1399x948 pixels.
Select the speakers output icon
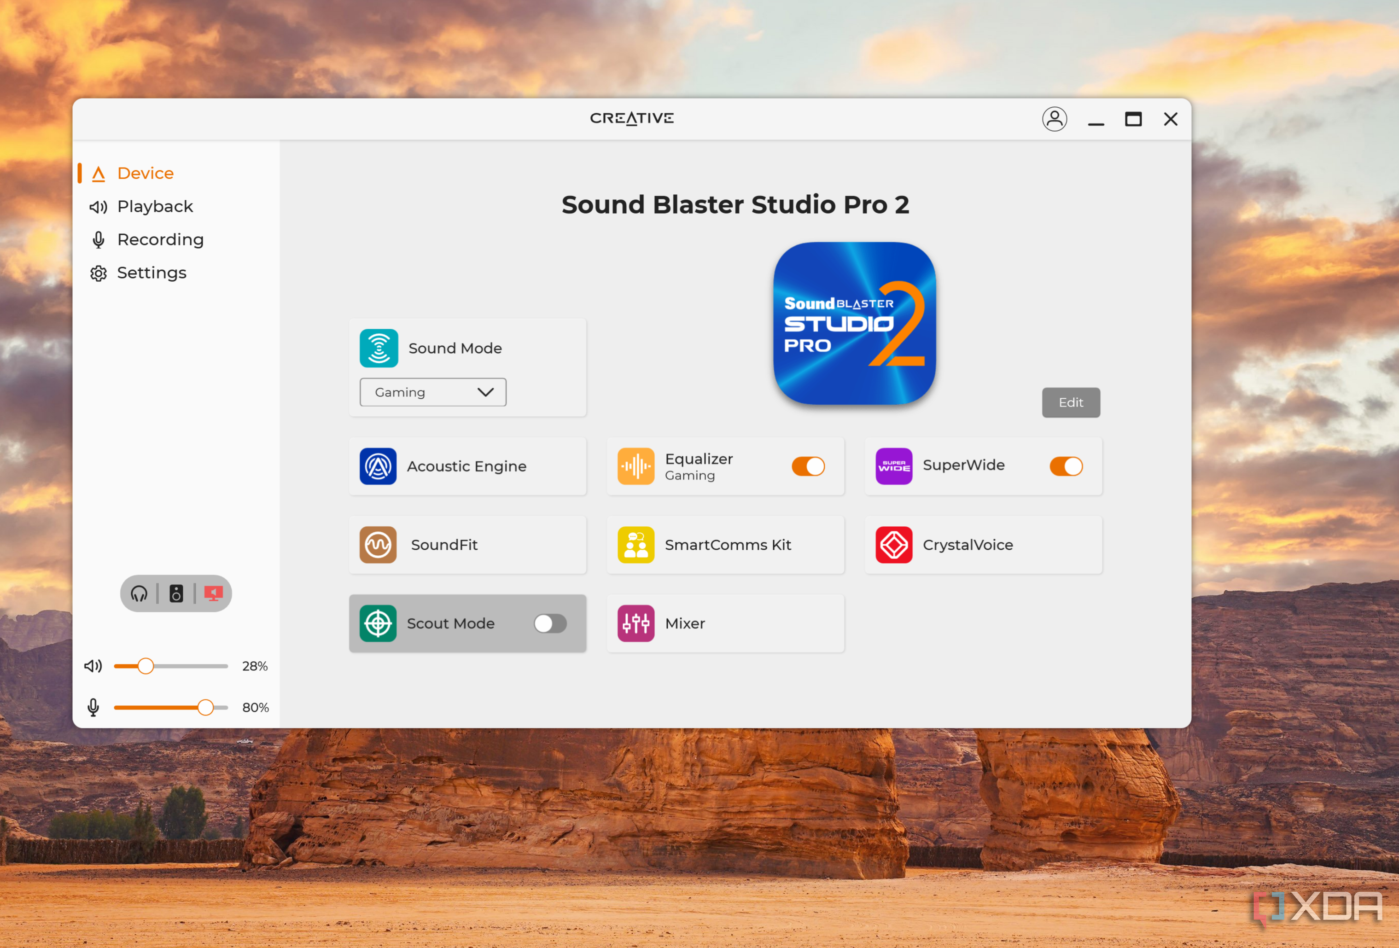pos(176,593)
